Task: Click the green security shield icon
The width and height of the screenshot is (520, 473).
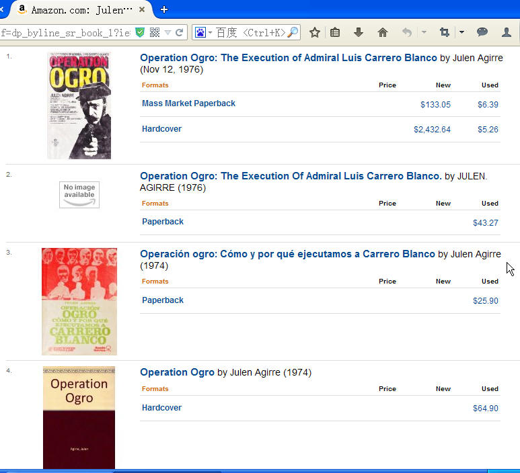Action: [x=140, y=32]
